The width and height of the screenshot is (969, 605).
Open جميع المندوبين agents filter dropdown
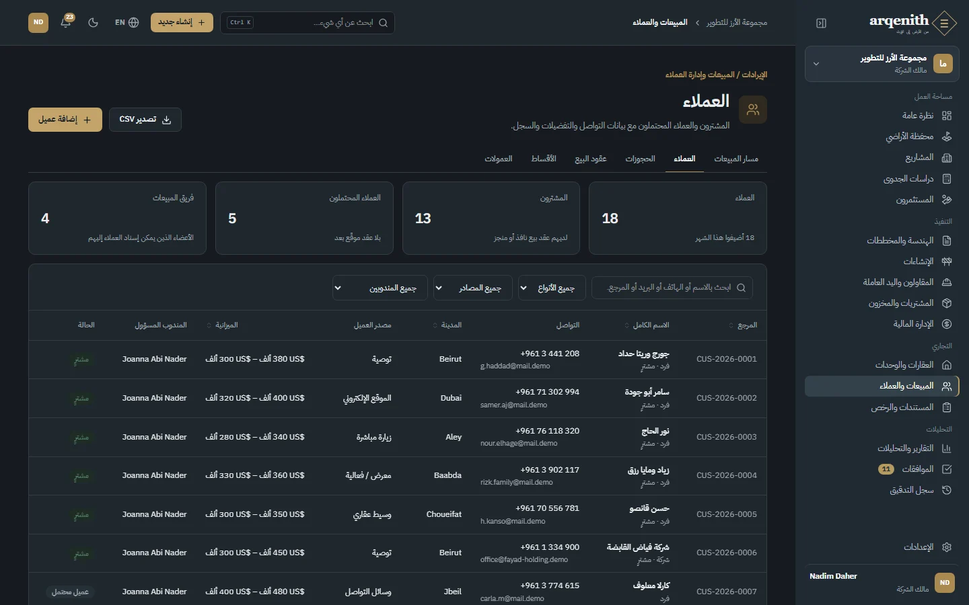coord(380,288)
